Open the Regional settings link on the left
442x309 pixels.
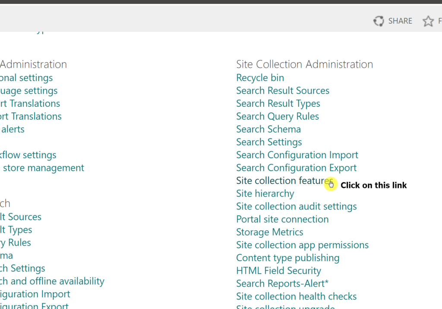pos(26,78)
